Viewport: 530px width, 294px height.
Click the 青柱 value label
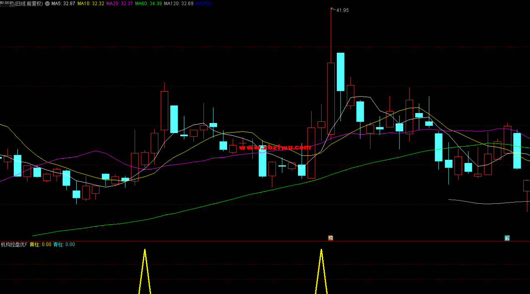coord(64,244)
